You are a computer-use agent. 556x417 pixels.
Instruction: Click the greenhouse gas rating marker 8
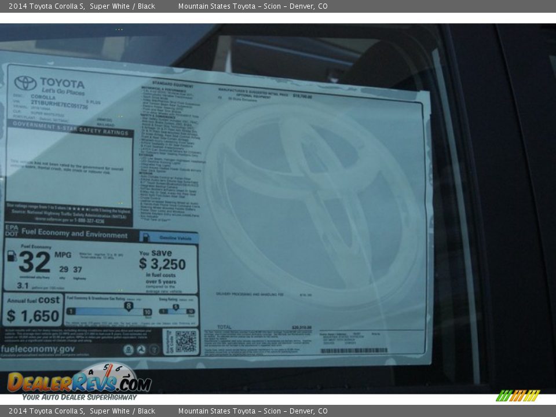click(x=128, y=306)
